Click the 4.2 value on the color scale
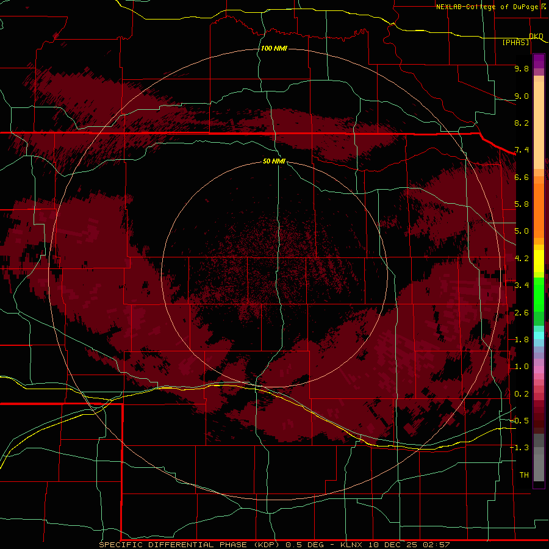 click(522, 259)
